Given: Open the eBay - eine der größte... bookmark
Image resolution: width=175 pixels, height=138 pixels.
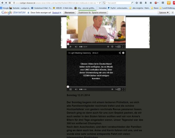Looking at the screenshot, I should point(85,8).
